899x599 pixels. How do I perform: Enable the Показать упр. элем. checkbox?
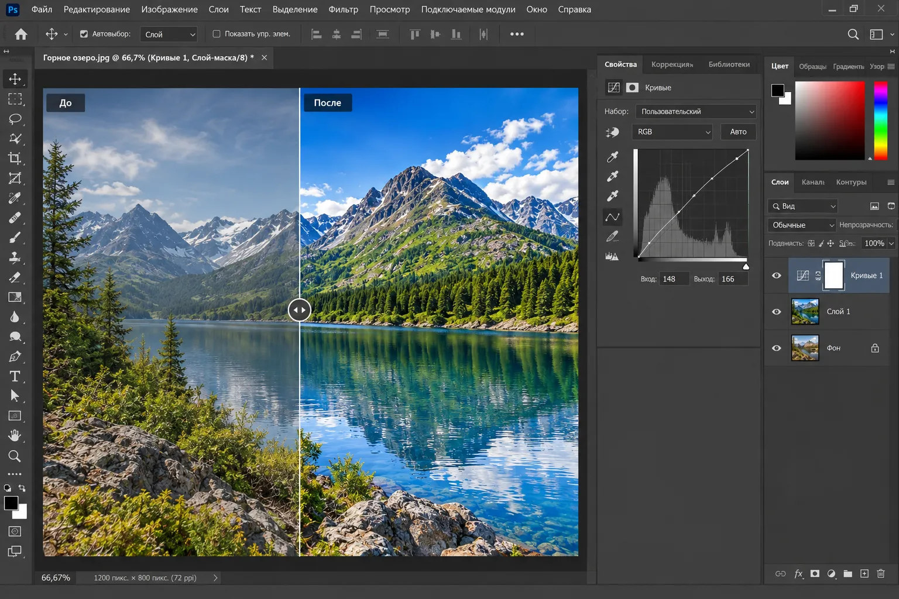tap(217, 34)
